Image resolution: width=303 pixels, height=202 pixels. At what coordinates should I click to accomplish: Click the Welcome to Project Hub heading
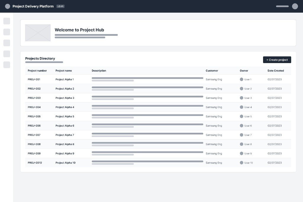pyautogui.click(x=79, y=30)
